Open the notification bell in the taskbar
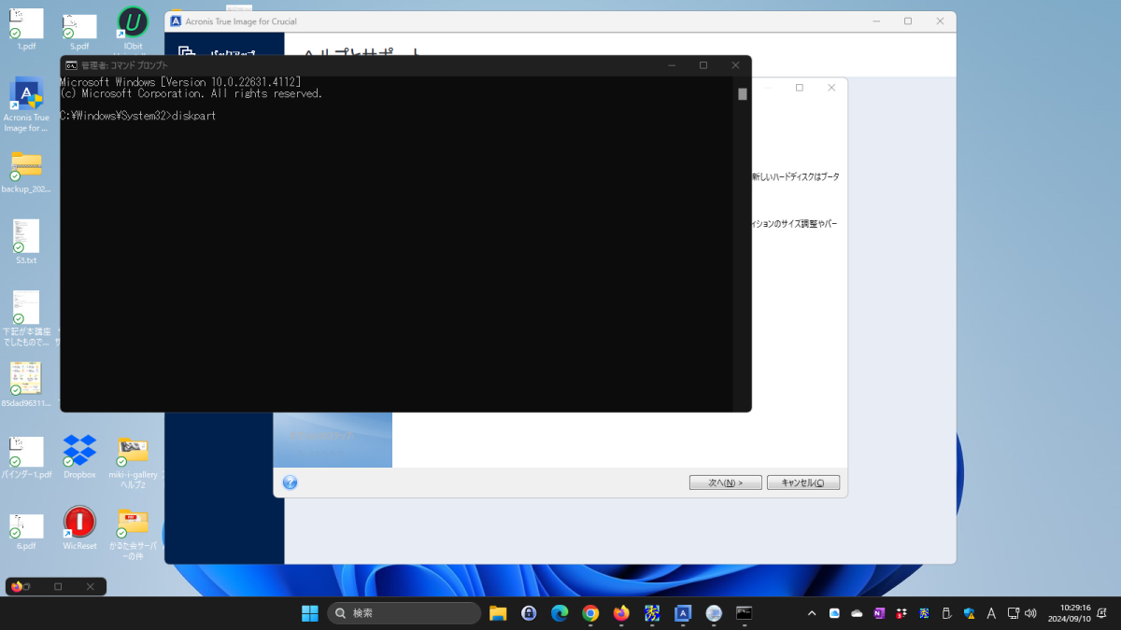This screenshot has height=630, width=1121. click(x=1102, y=613)
